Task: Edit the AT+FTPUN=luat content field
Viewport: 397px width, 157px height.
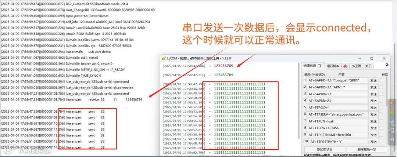Action: [x=337, y=121]
